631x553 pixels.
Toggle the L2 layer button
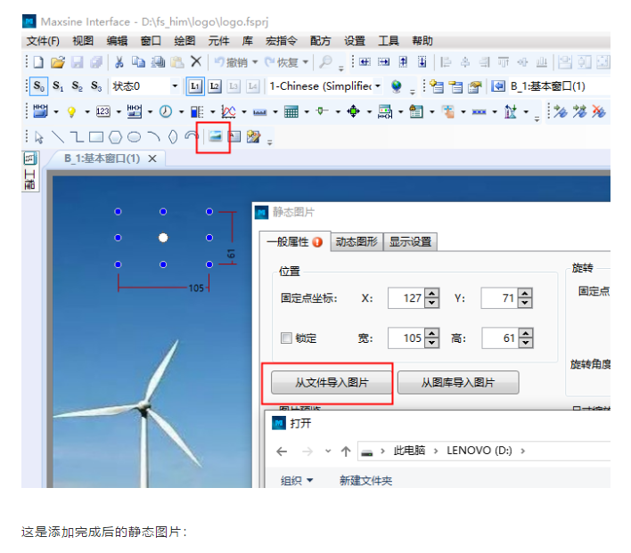click(215, 86)
